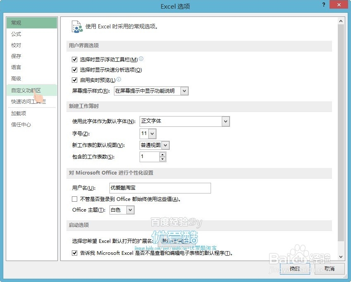Open the 公式 options page

click(32, 34)
